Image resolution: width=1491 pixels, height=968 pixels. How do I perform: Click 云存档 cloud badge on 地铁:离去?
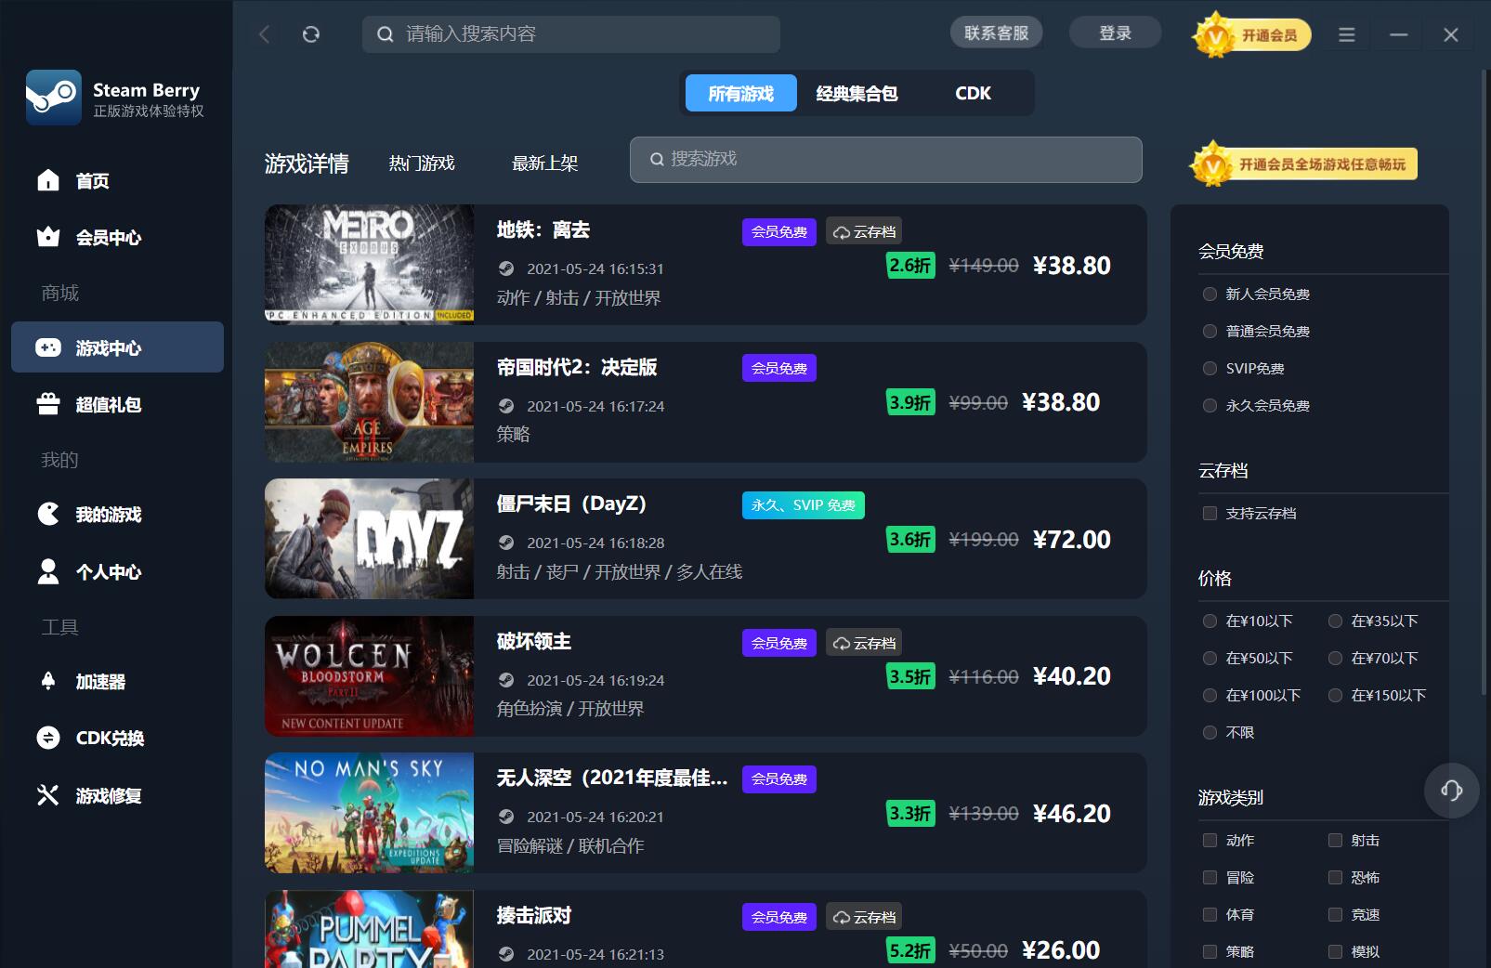click(864, 231)
